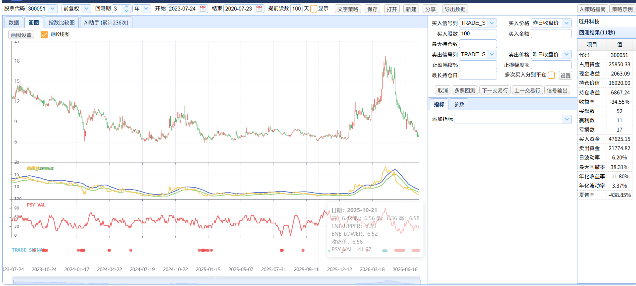Focus the 买入股数 input field
The height and width of the screenshot is (286, 636).
pos(478,34)
